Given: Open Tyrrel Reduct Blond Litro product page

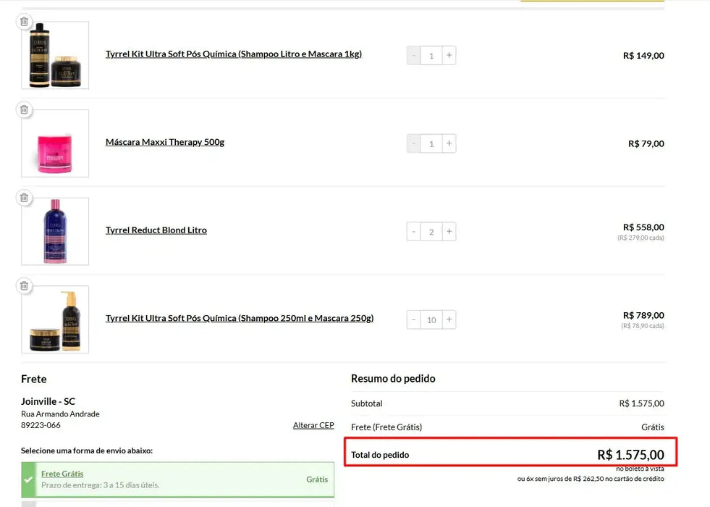Looking at the screenshot, I should pyautogui.click(x=156, y=230).
